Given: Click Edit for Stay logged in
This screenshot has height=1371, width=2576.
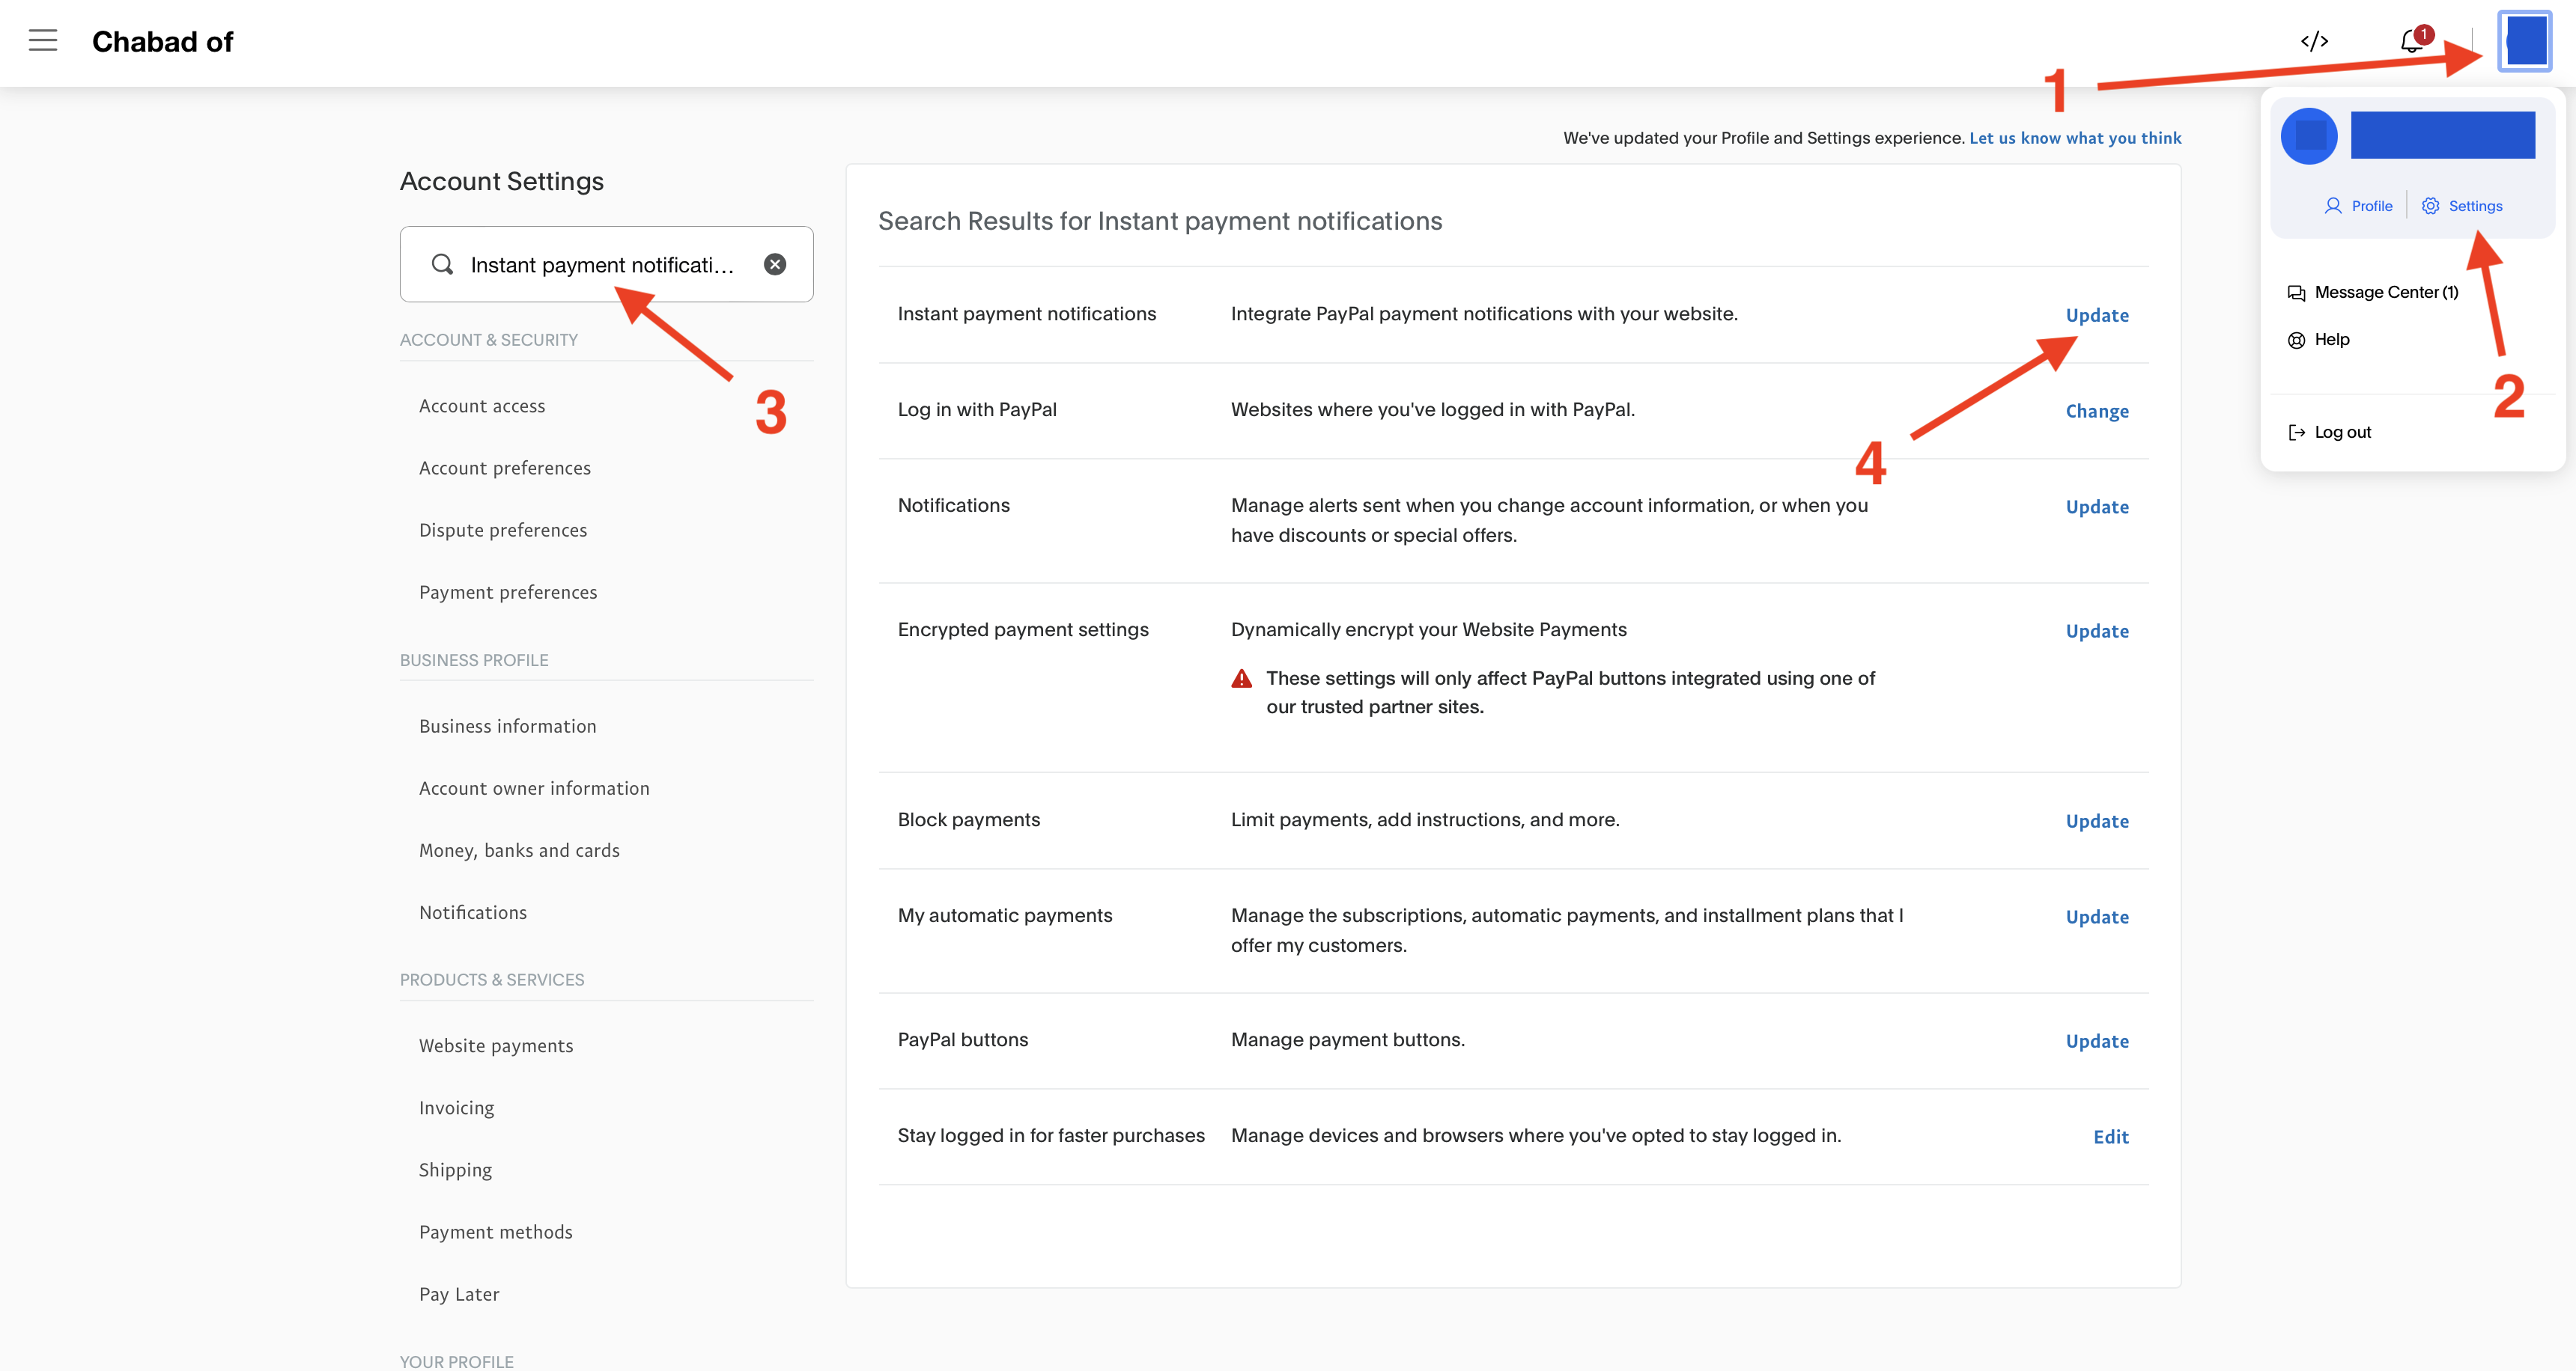Looking at the screenshot, I should [2110, 1136].
